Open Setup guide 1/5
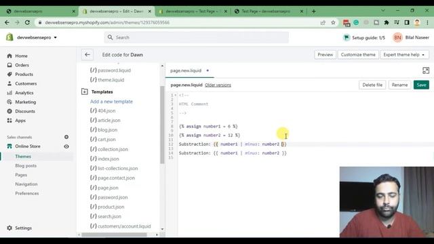Viewport: 434px width, 244px height. tap(364, 37)
